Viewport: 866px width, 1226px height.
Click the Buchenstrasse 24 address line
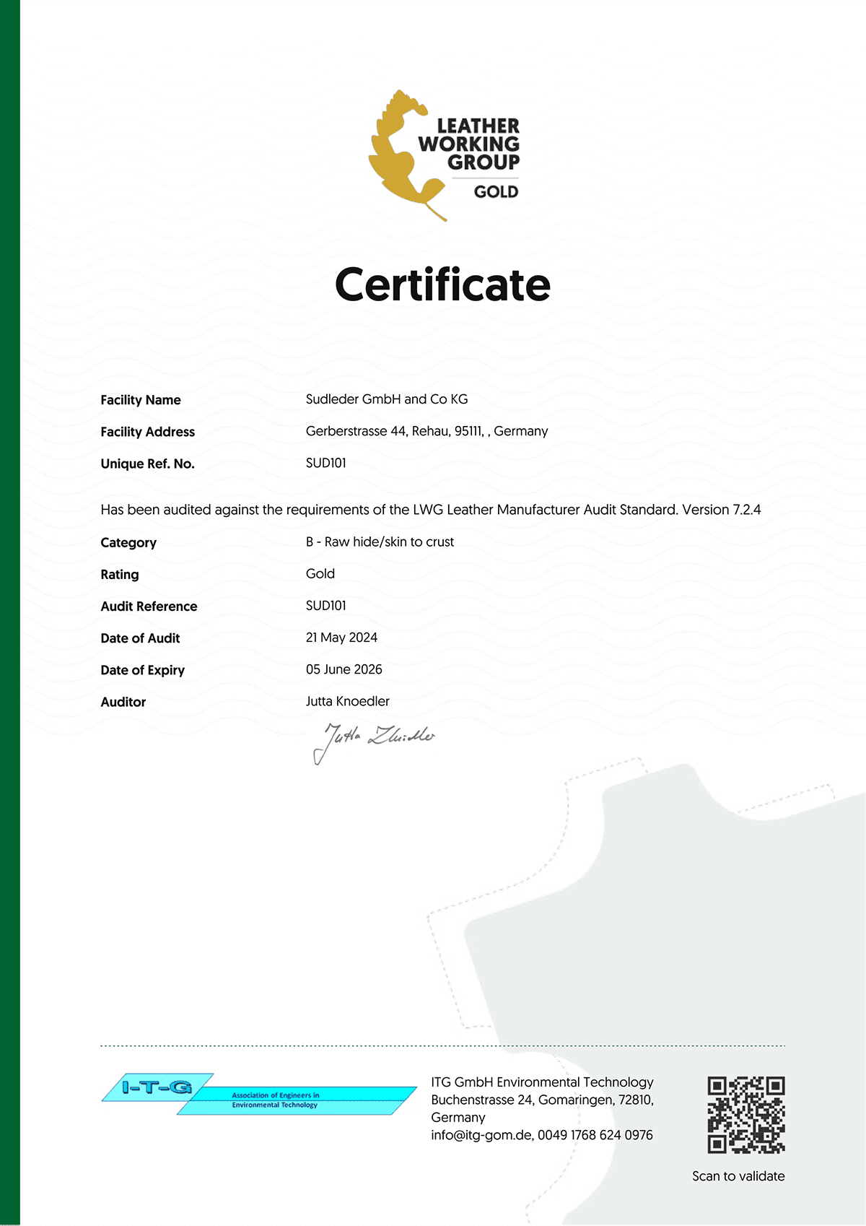coord(542,1100)
